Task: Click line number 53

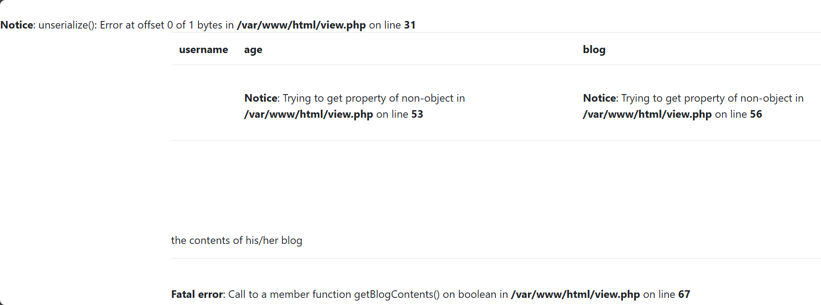Action: coord(417,114)
